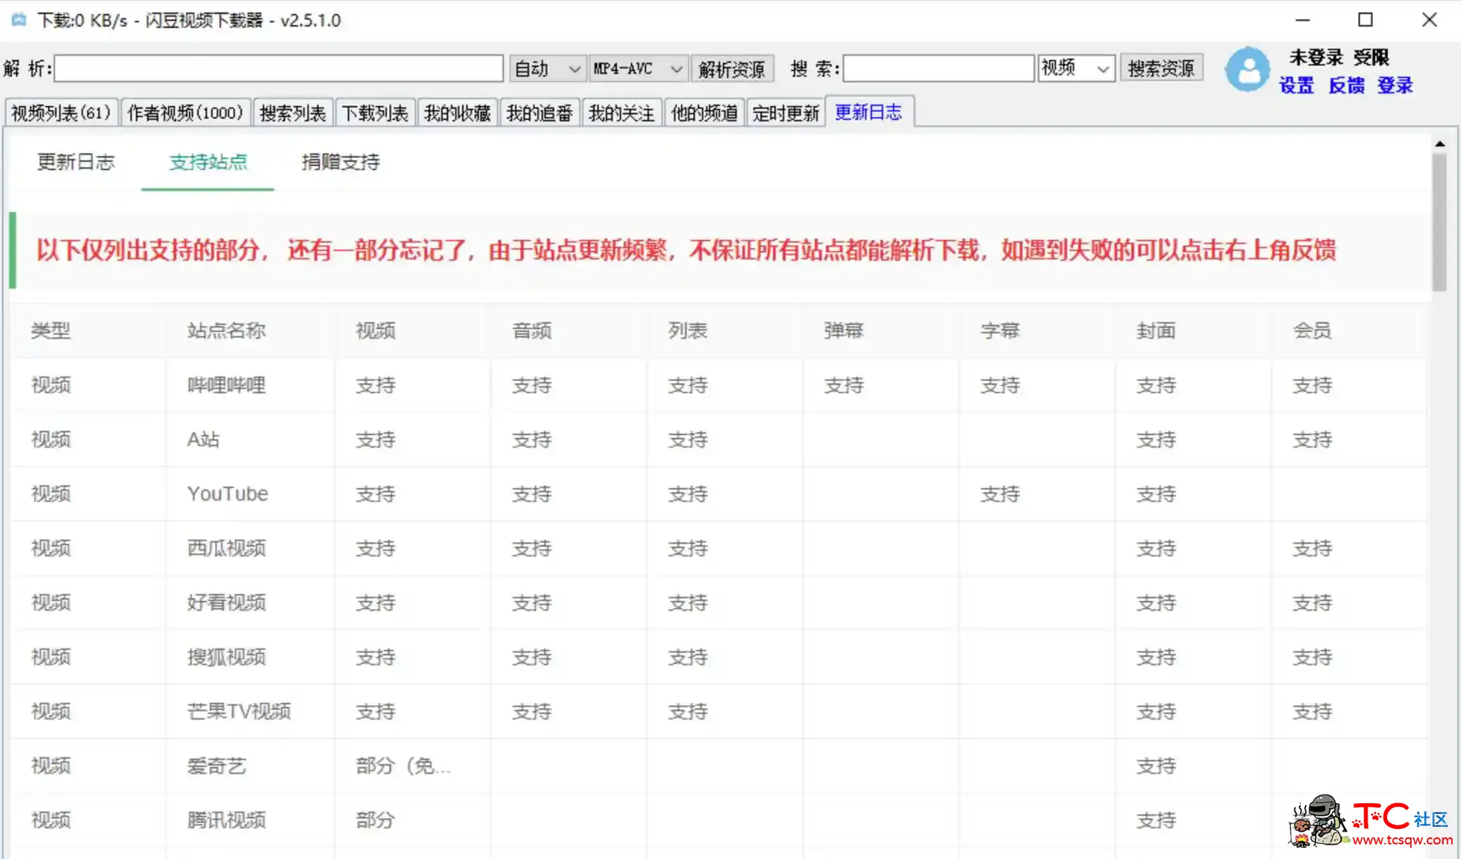Select the 芒果TV视频 site row

tap(719, 711)
